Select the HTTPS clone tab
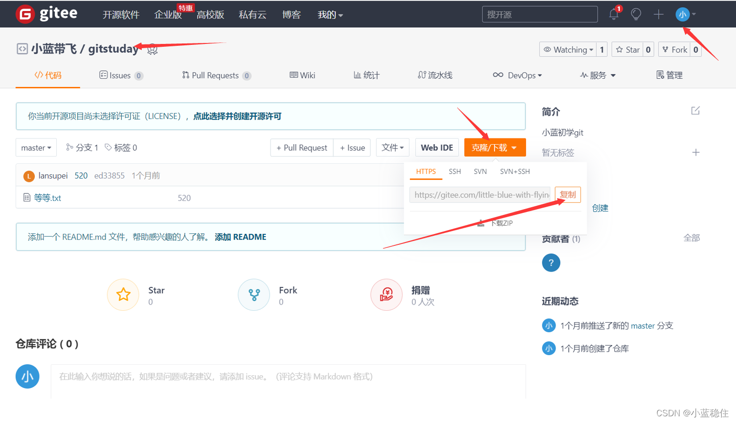Image resolution: width=736 pixels, height=422 pixels. (426, 171)
